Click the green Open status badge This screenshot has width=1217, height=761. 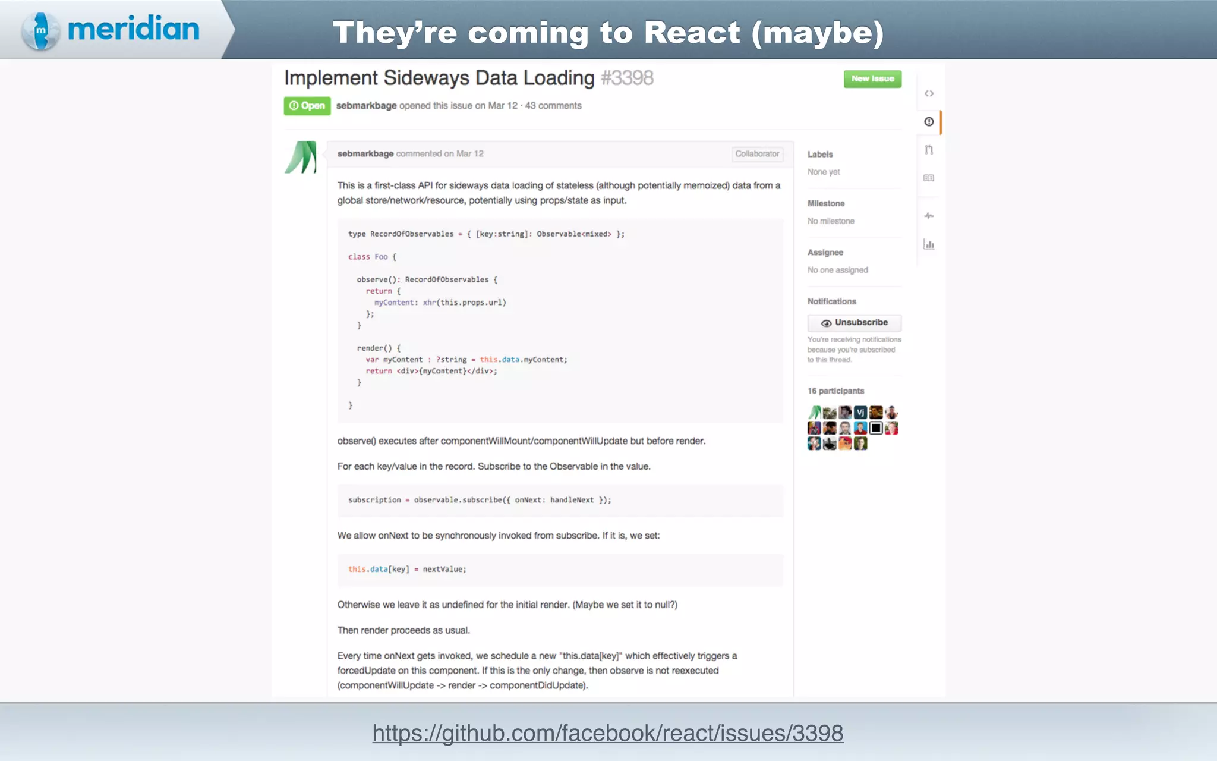click(x=307, y=106)
